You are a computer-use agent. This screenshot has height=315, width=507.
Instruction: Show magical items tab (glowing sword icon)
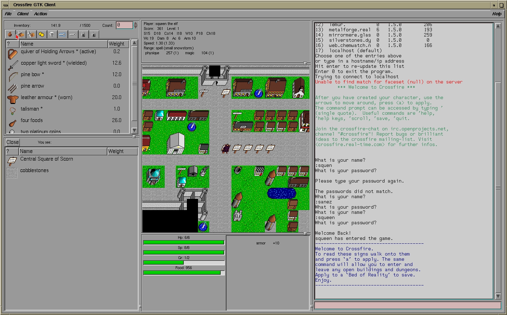coord(62,34)
